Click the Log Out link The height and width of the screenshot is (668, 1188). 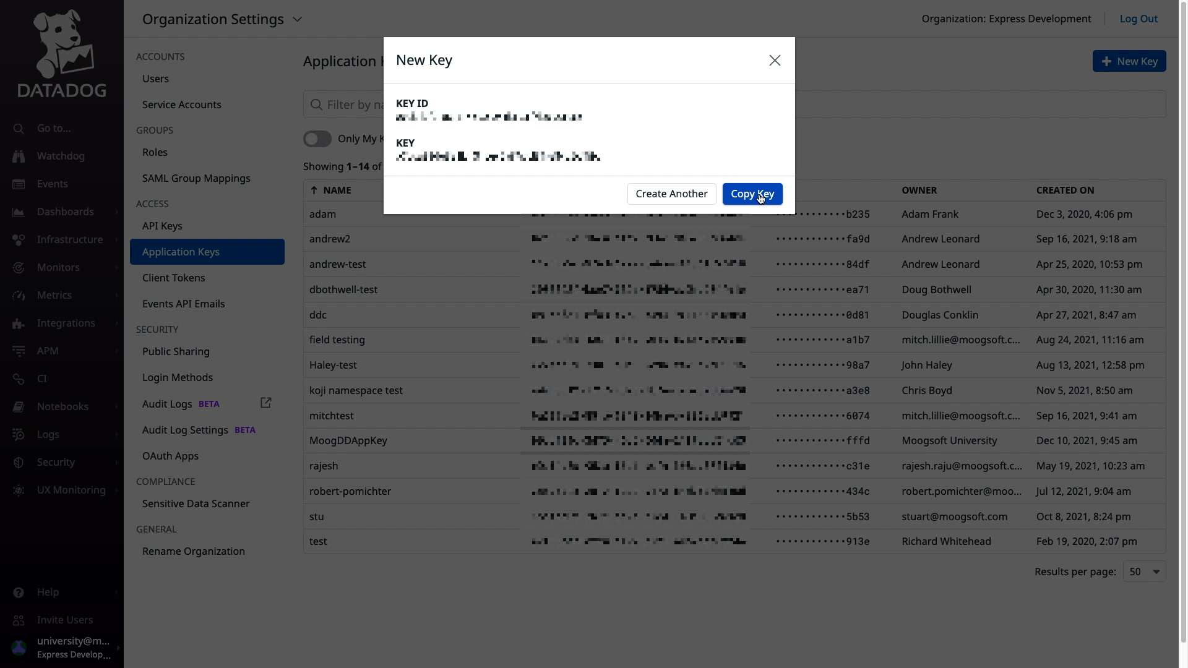1138,19
